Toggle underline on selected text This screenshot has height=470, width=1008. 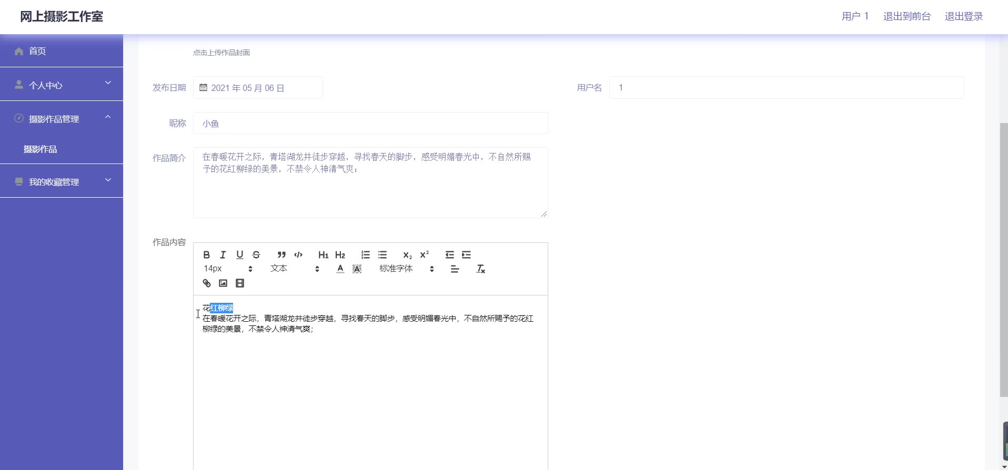(240, 255)
